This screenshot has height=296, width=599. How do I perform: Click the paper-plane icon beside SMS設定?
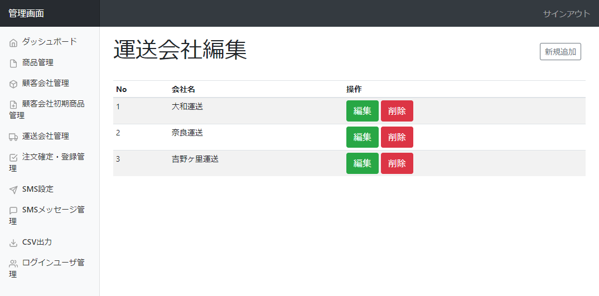(x=13, y=190)
